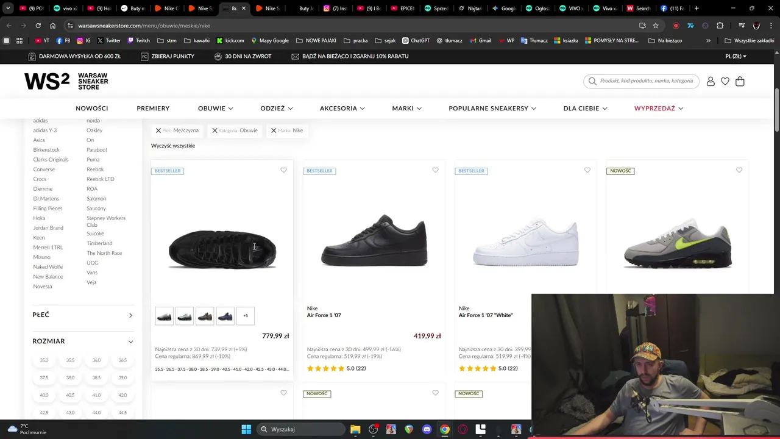Open the ChatGPT bookmark
780x439 pixels.
[416, 41]
